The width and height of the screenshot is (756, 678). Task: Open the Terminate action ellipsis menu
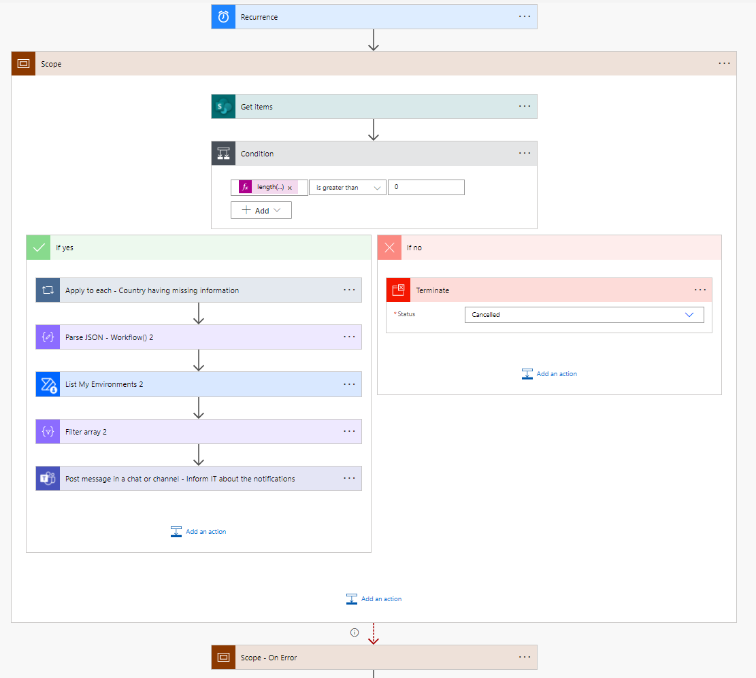tap(700, 290)
